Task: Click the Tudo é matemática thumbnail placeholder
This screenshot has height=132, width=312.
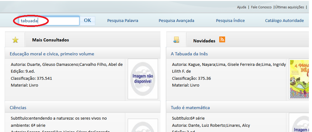Action: coord(299,124)
